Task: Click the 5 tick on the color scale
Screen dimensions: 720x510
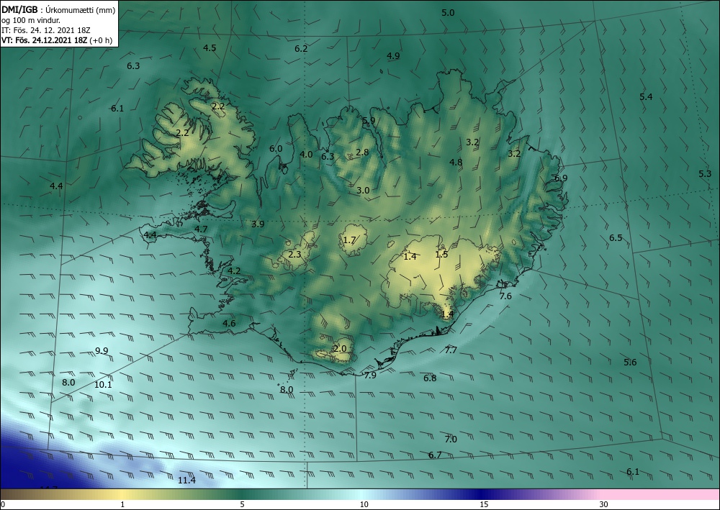Action: (x=242, y=505)
